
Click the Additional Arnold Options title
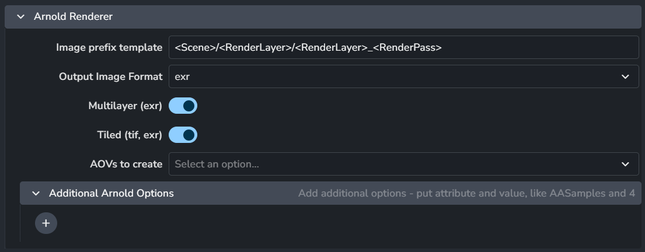click(111, 193)
